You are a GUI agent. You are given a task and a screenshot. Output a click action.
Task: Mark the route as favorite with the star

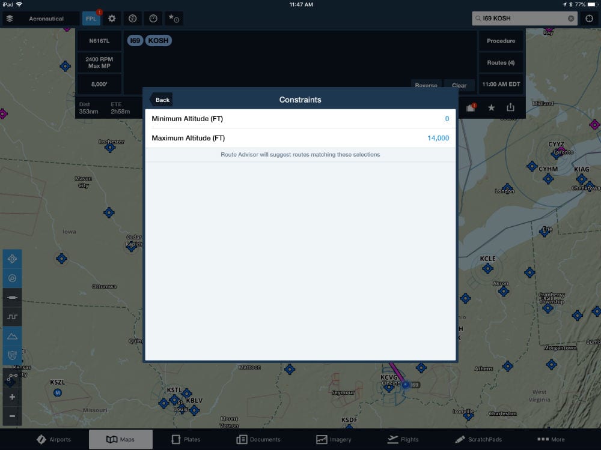click(492, 106)
